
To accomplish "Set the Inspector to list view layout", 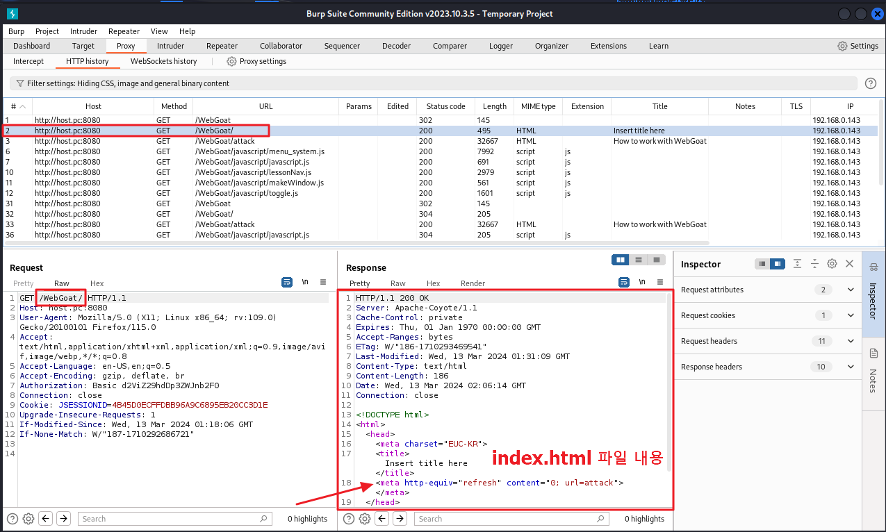I will click(x=762, y=264).
